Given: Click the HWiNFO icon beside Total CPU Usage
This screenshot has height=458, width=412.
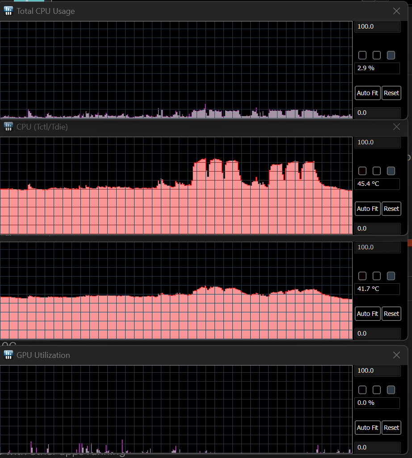Looking at the screenshot, I should pyautogui.click(x=8, y=11).
